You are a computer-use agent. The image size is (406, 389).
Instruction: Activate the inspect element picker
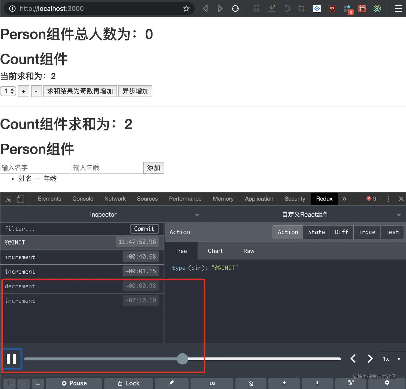point(8,199)
